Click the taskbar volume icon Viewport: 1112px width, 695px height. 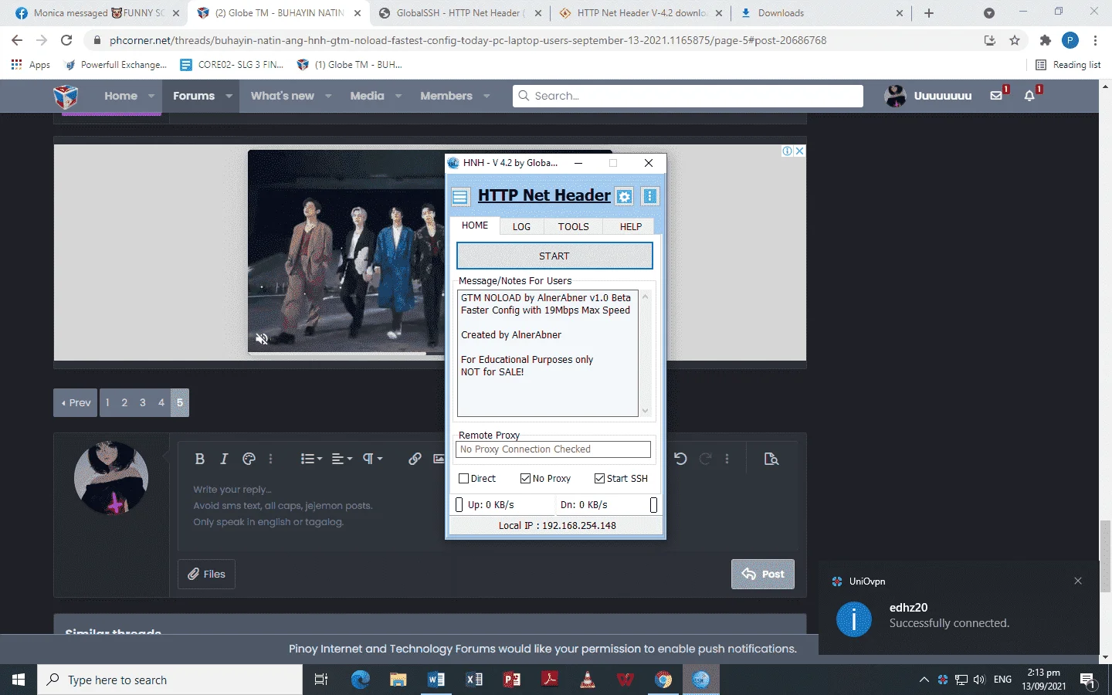tap(979, 680)
